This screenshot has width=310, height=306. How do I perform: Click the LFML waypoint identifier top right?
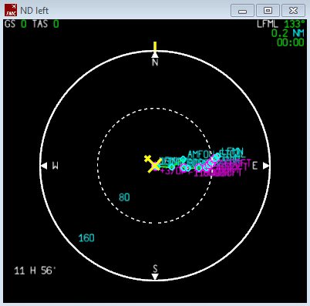(268, 24)
